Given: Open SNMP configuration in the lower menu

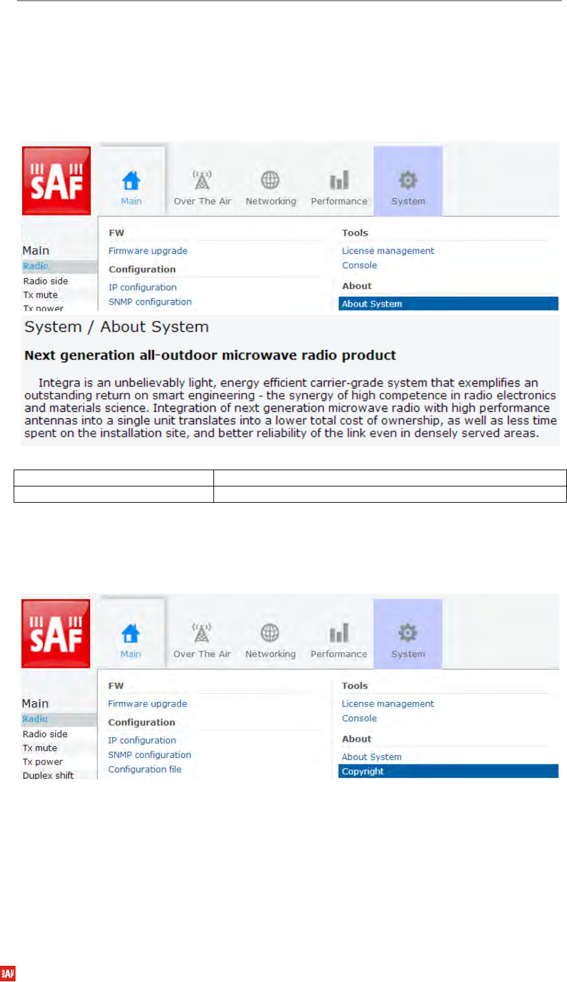Looking at the screenshot, I should pyautogui.click(x=150, y=755).
